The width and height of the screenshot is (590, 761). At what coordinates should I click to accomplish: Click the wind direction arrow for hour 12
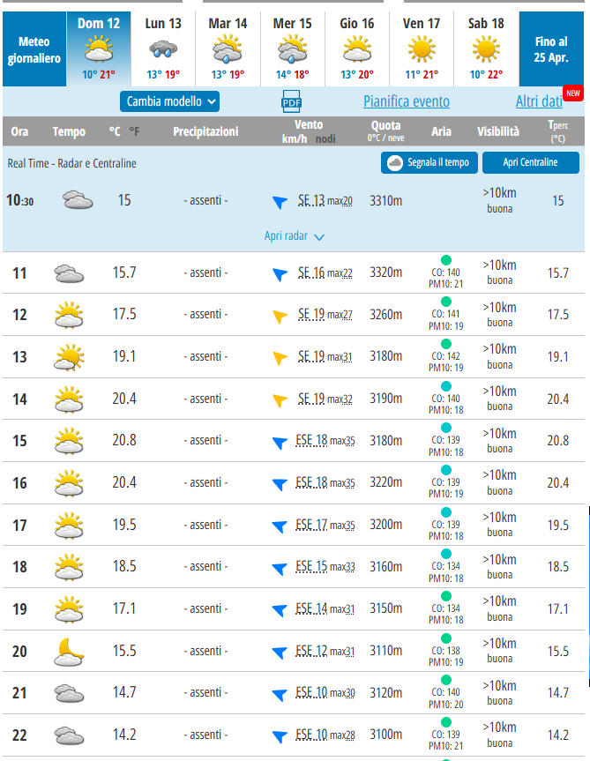(280, 316)
